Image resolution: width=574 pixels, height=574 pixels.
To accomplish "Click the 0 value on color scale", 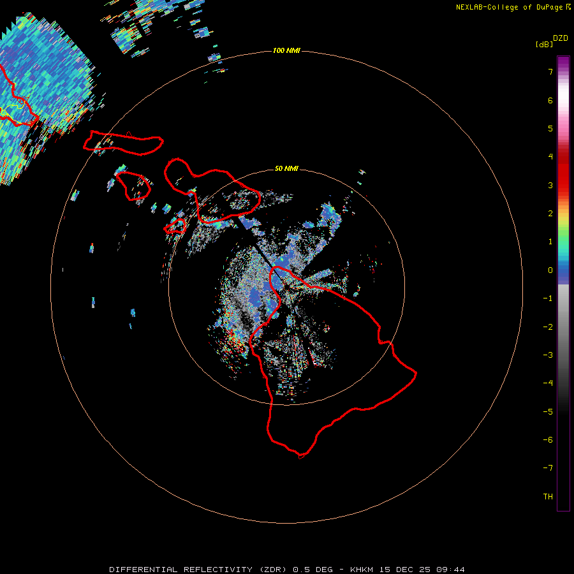I will click(x=550, y=270).
